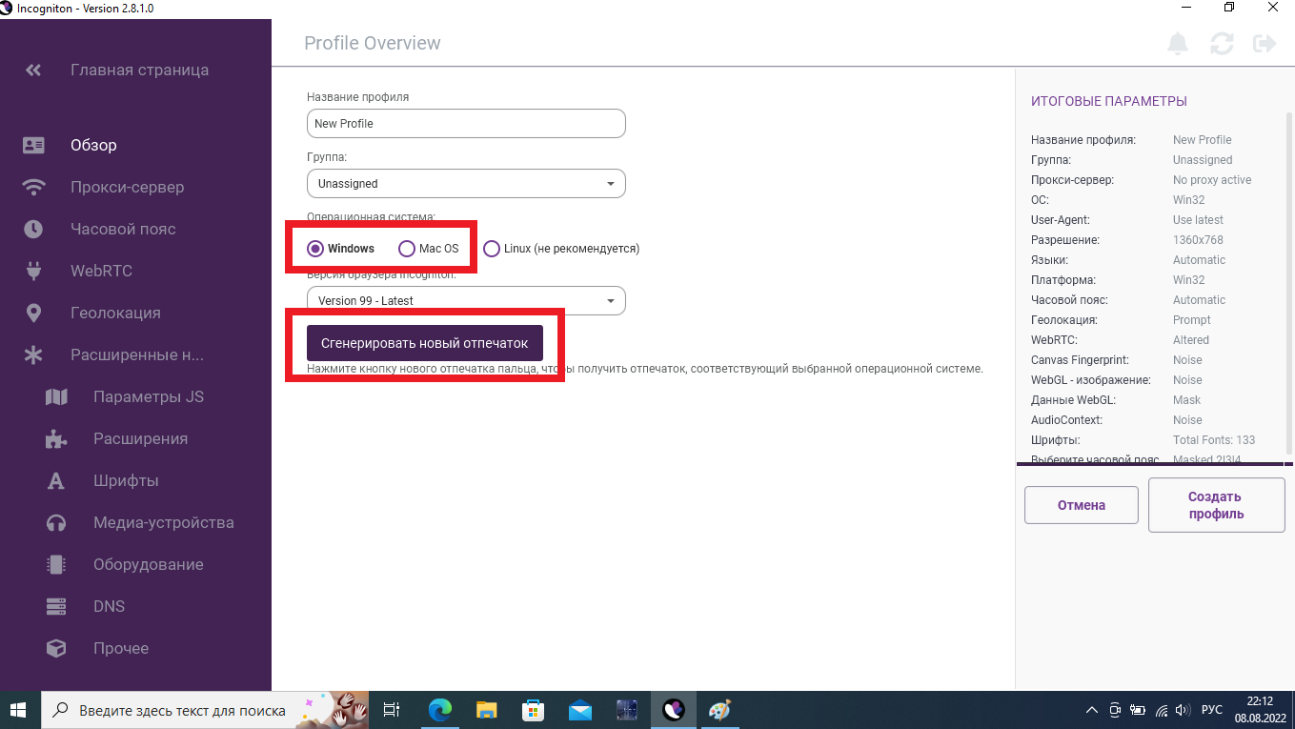Open Прокси-сервер settings section
1295x729 pixels.
[x=128, y=187]
